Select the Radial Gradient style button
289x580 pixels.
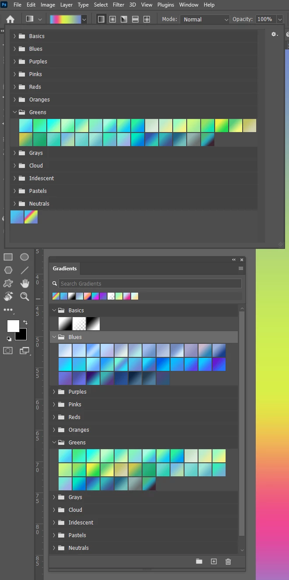112,19
